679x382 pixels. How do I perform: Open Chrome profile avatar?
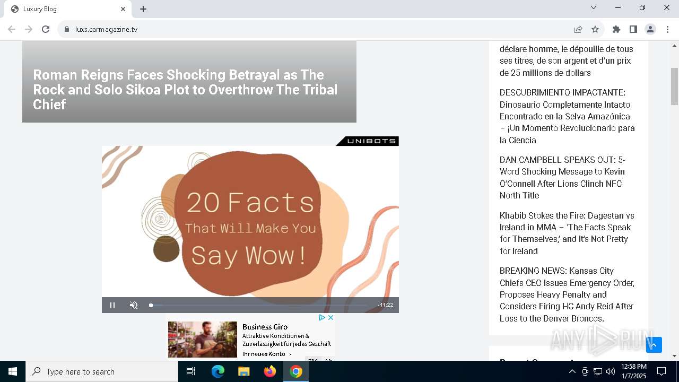pyautogui.click(x=650, y=29)
